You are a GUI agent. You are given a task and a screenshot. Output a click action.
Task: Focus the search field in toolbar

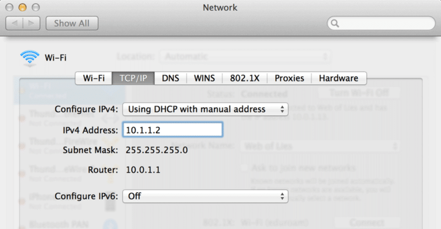[381, 23]
